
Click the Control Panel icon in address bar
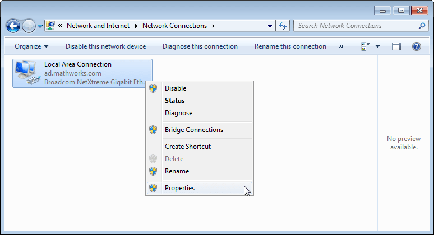[x=50, y=26]
